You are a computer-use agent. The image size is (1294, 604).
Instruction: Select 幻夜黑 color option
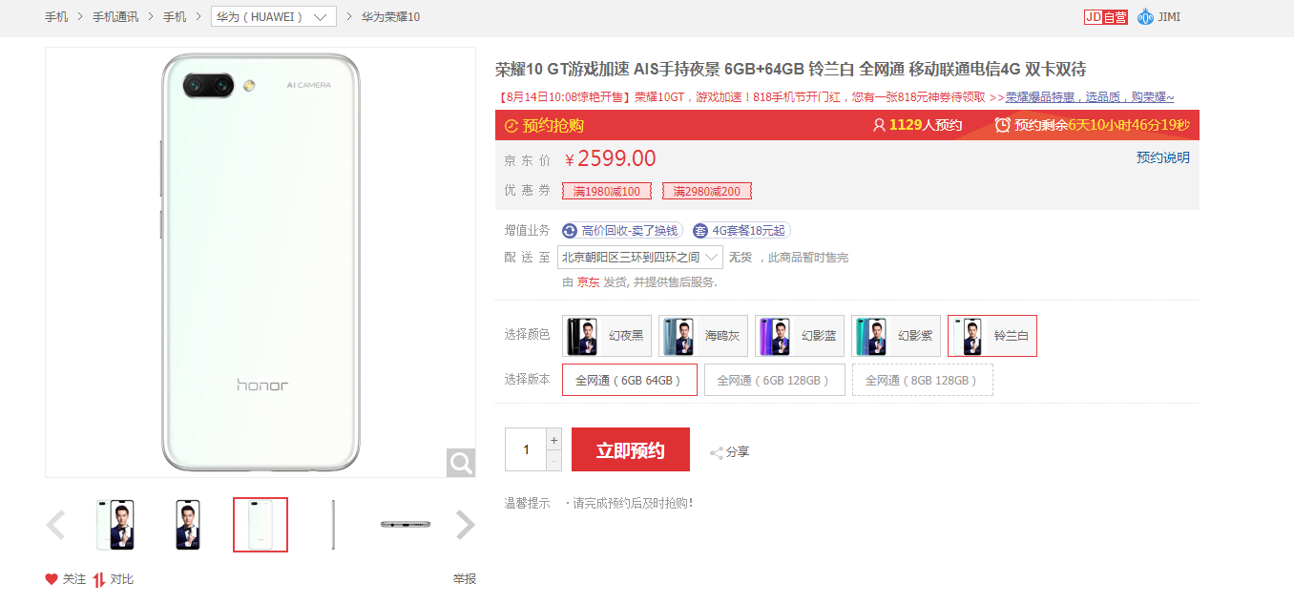pyautogui.click(x=607, y=336)
